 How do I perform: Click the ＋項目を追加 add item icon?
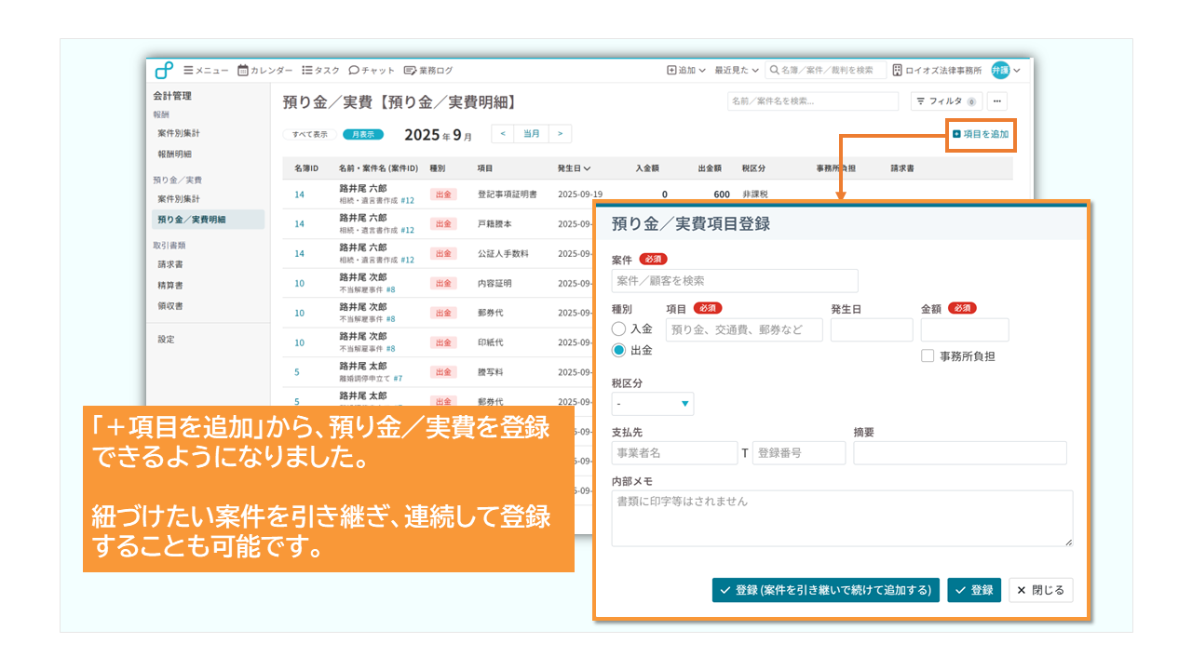point(956,135)
